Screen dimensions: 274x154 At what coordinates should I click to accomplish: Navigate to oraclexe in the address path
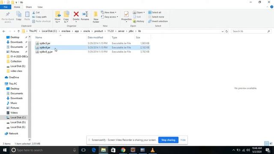pos(66,31)
